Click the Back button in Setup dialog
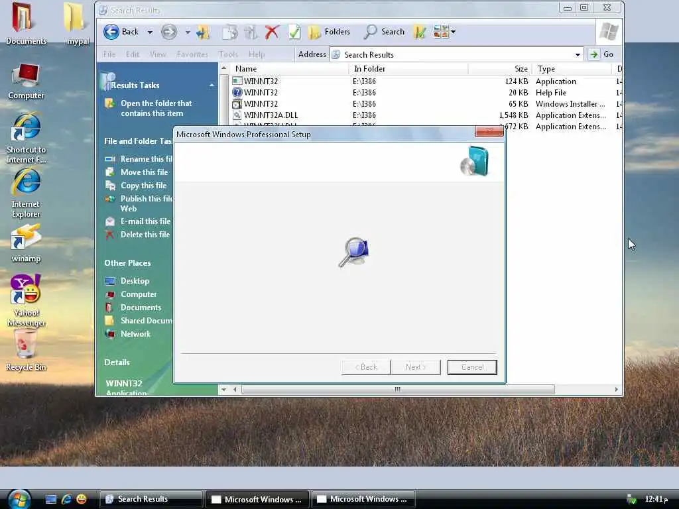679x509 pixels. coord(366,367)
